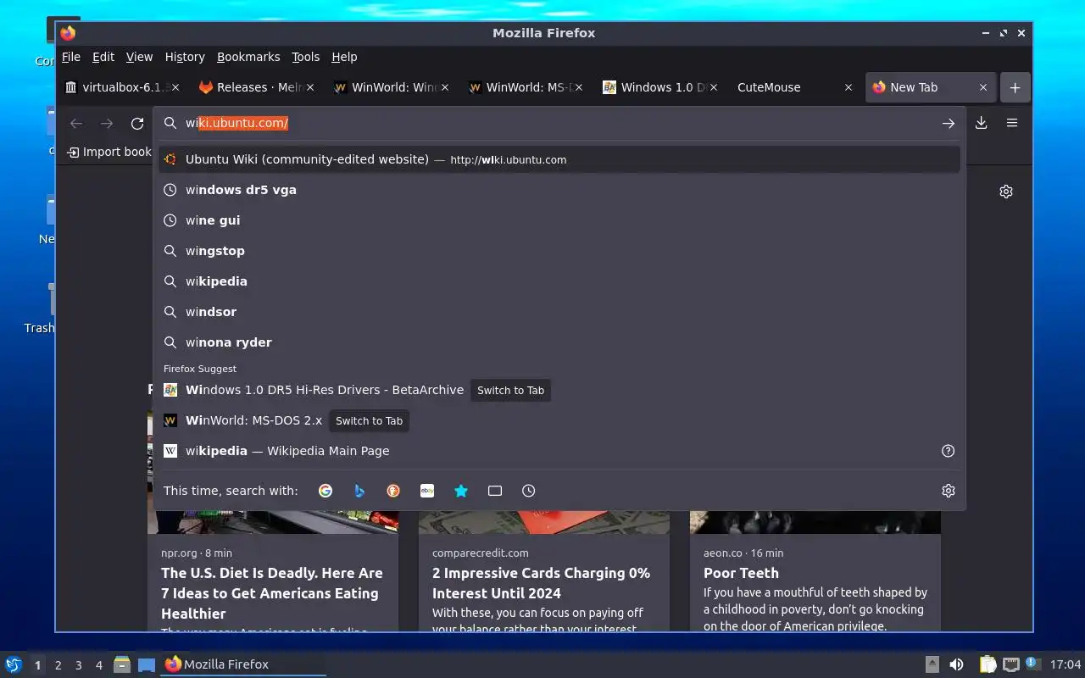Screen dimensions: 1085x678
Task: Switch to virtual desktop 2
Action: (58, 665)
